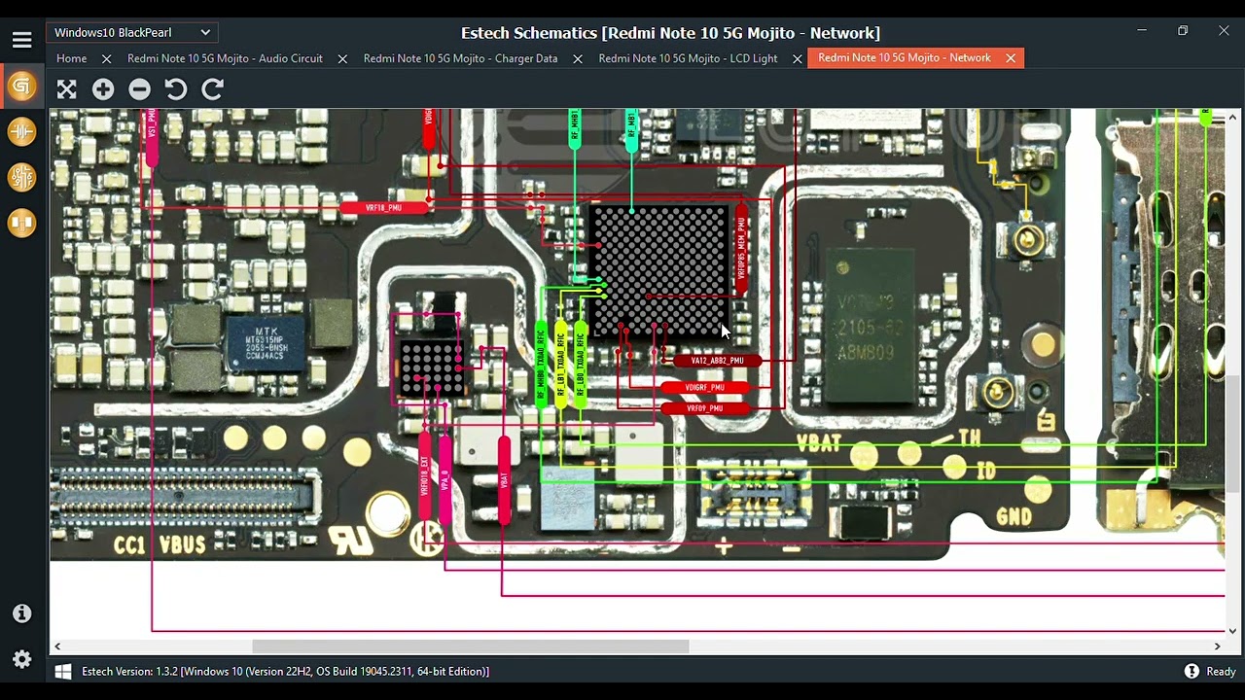The width and height of the screenshot is (1245, 700).
Task: Click the vertical scroll up arrow
Action: 1233,116
